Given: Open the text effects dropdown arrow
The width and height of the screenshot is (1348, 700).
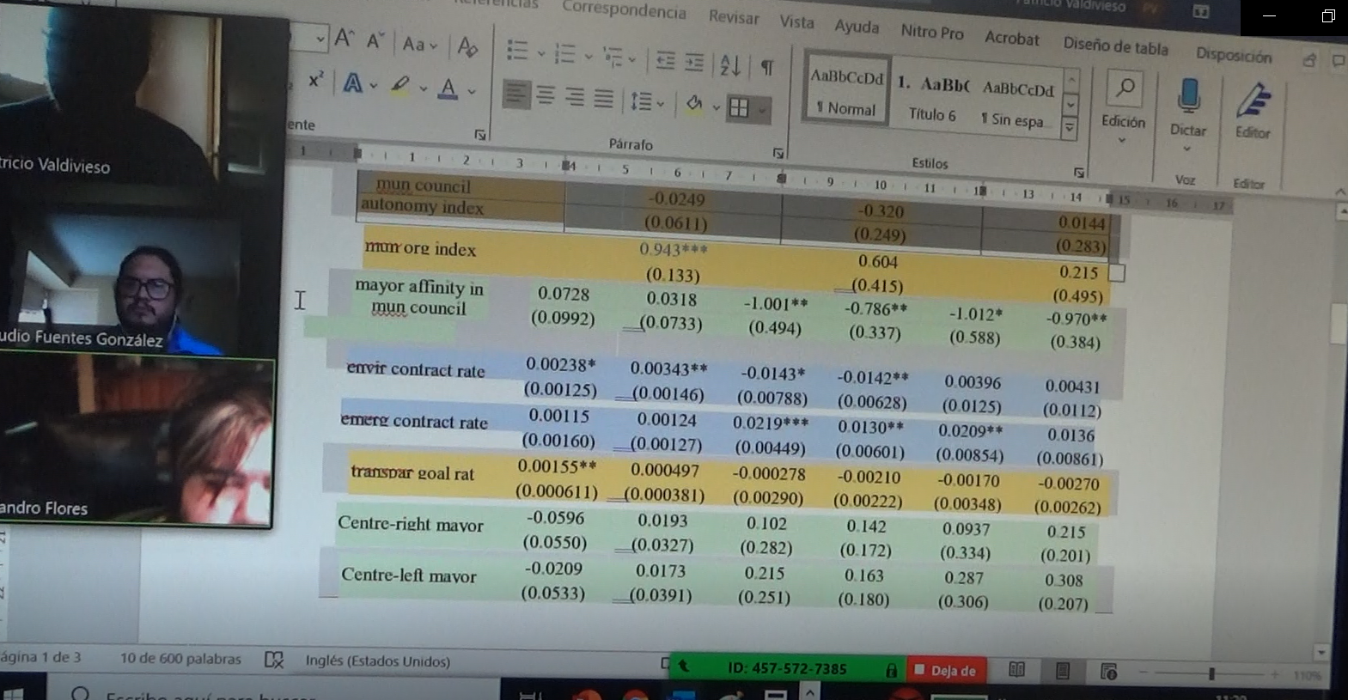Looking at the screenshot, I should click(374, 85).
